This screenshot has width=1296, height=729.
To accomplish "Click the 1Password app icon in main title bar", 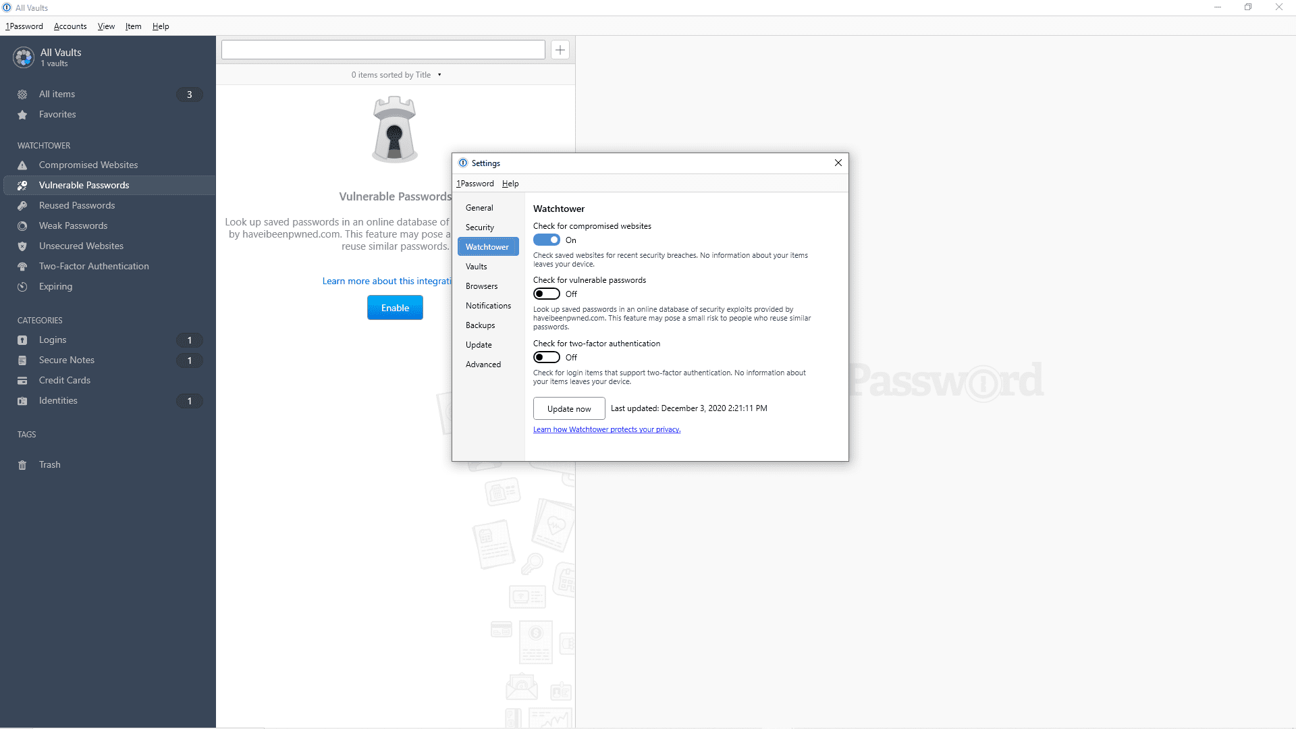I will 7,7.
